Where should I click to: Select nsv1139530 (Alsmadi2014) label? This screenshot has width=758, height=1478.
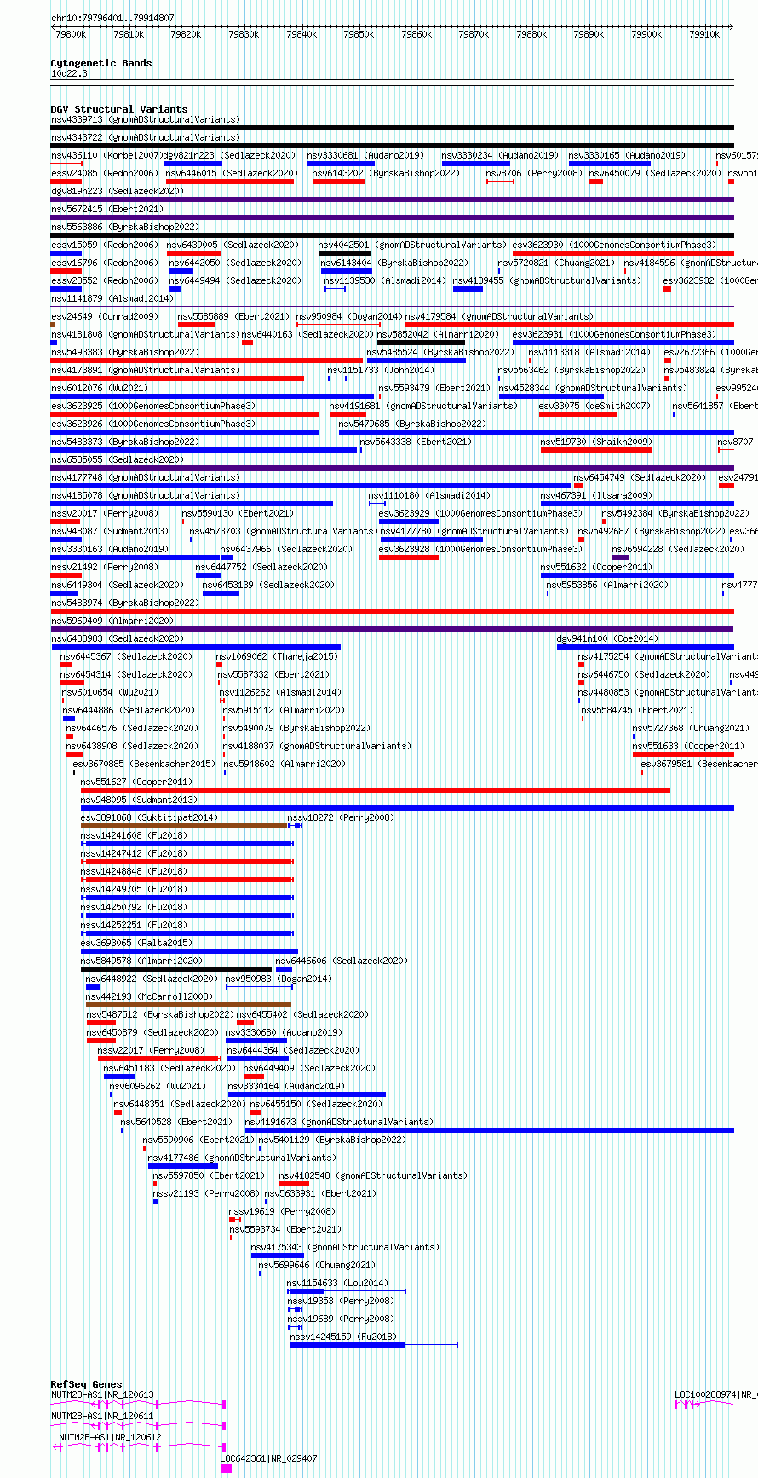pos(384,280)
